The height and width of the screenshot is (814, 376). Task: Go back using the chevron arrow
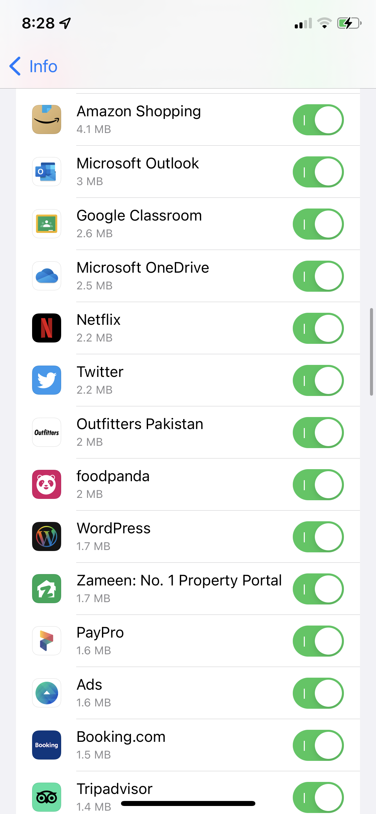point(15,66)
